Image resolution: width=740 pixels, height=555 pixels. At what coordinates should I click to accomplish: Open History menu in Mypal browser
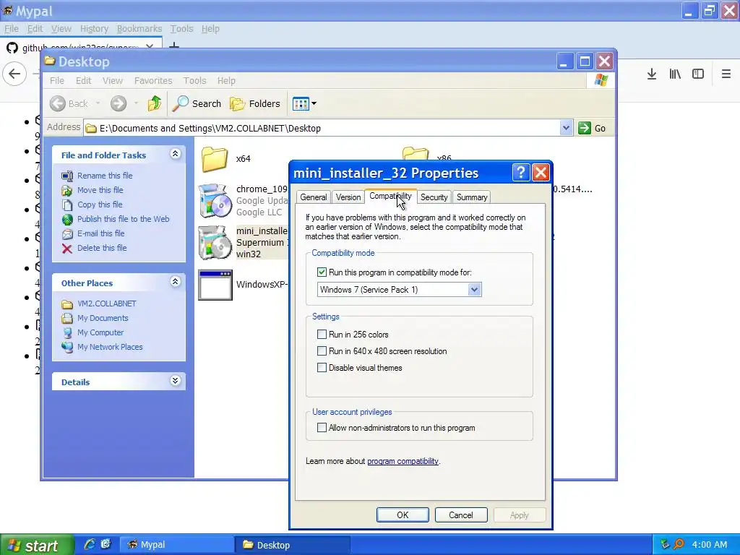pos(94,29)
